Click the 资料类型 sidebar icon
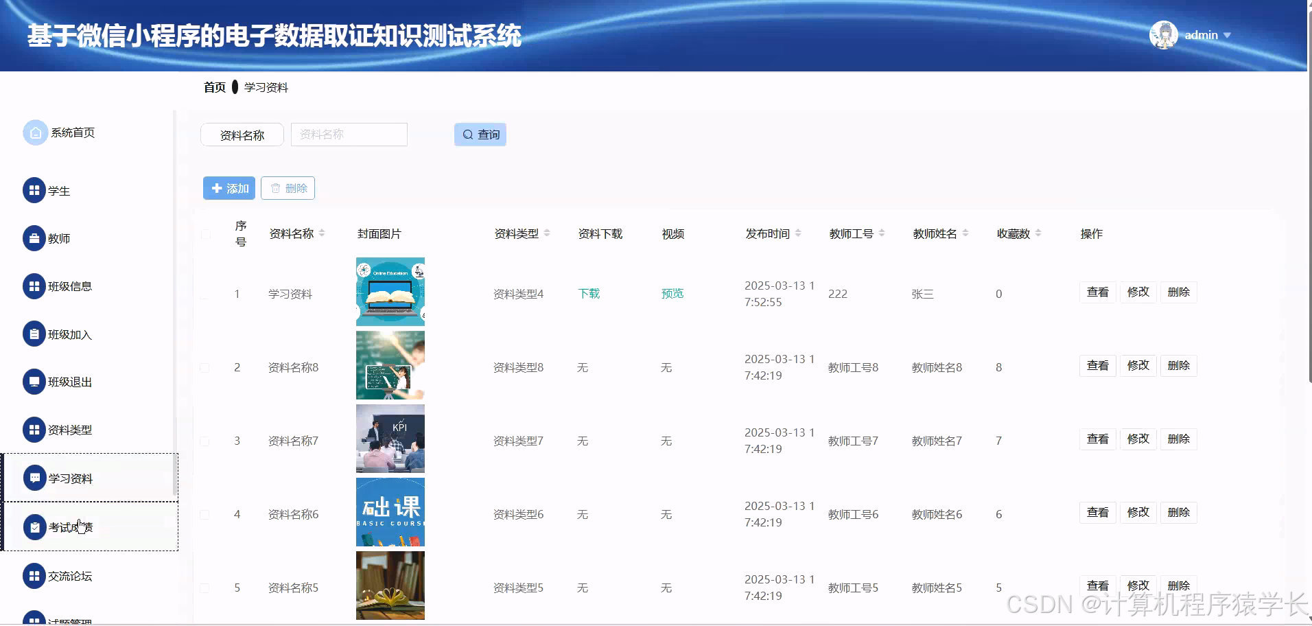The height and width of the screenshot is (626, 1312). coord(34,430)
